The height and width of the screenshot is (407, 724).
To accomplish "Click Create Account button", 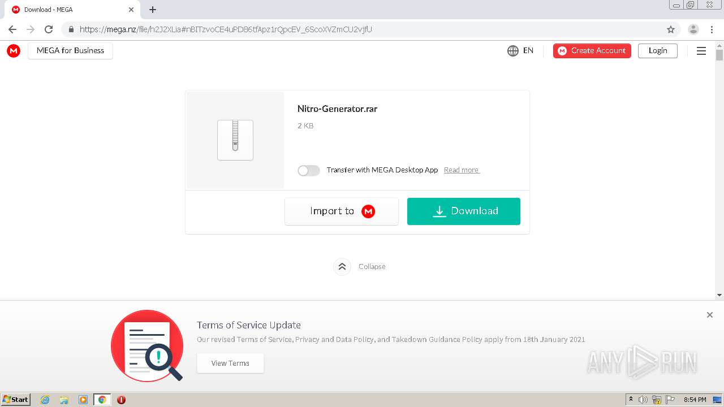I will (592, 51).
